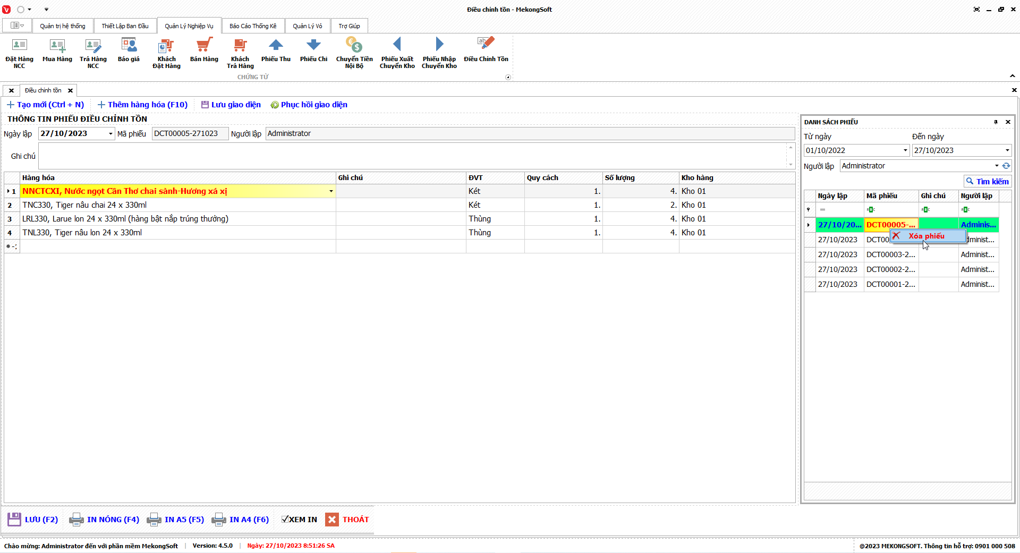Image resolution: width=1020 pixels, height=553 pixels.
Task: Collapse the ribbon using the chevron arrow
Action: coord(1012,76)
